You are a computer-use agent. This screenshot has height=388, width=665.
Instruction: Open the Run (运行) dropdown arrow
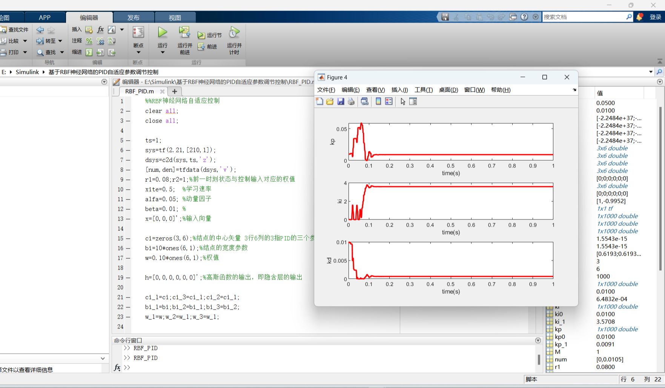[163, 52]
